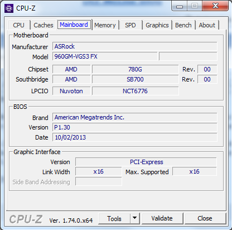Switch to the CPU tab

pyautogui.click(x=18, y=25)
